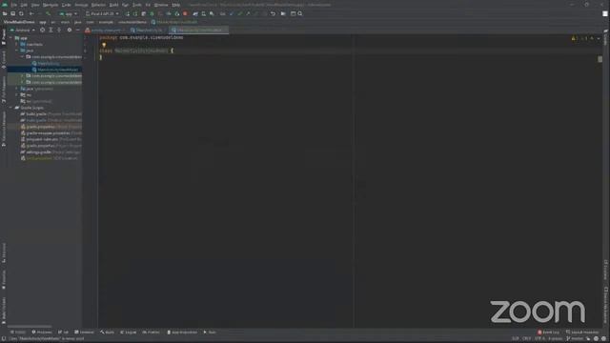
Task: Click the Expand All icon in Project panel
Action: coord(51,30)
